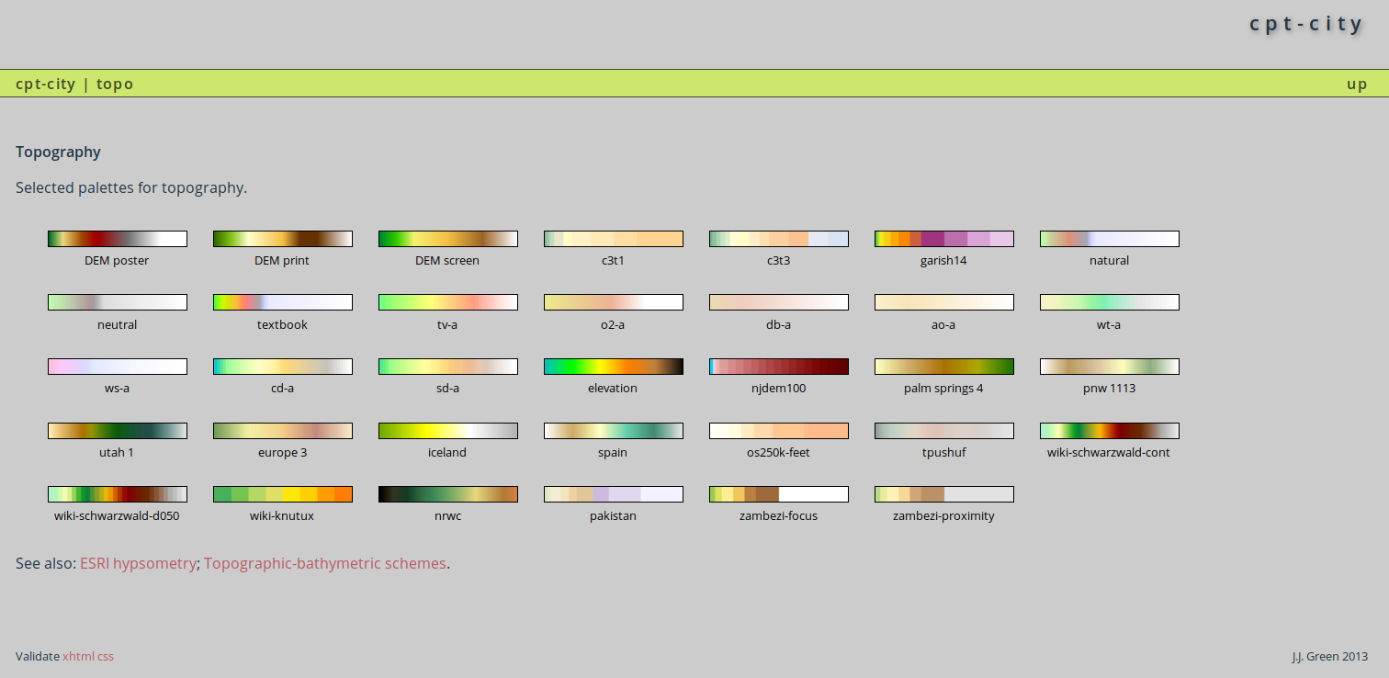This screenshot has width=1389, height=678.
Task: Open the zambezi-proximity palette swatch
Action: click(944, 494)
